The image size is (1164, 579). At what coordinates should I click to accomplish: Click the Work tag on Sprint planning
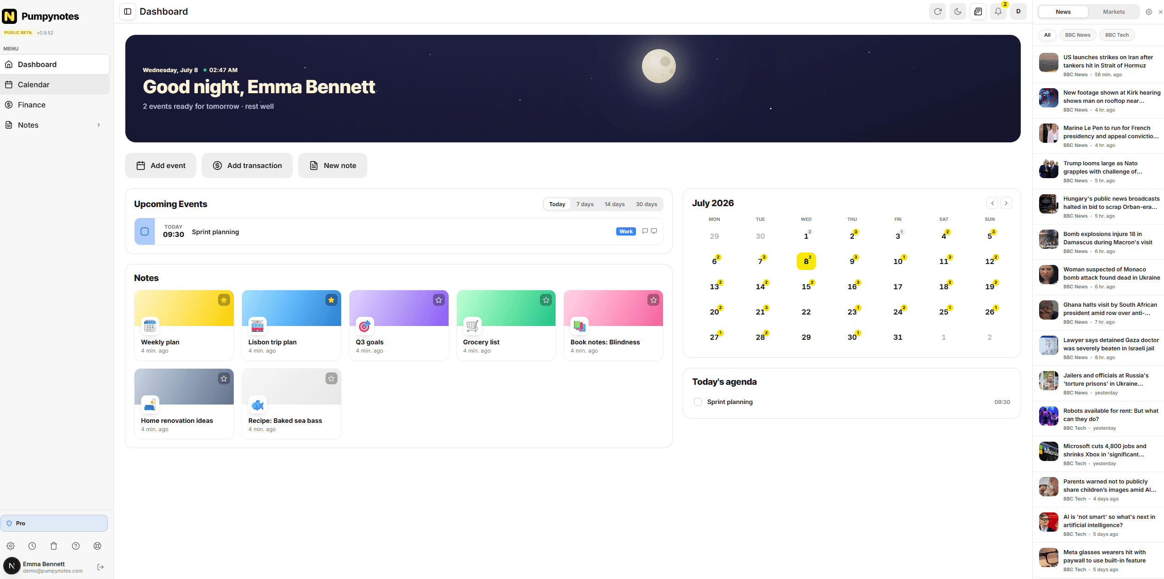[626, 231]
